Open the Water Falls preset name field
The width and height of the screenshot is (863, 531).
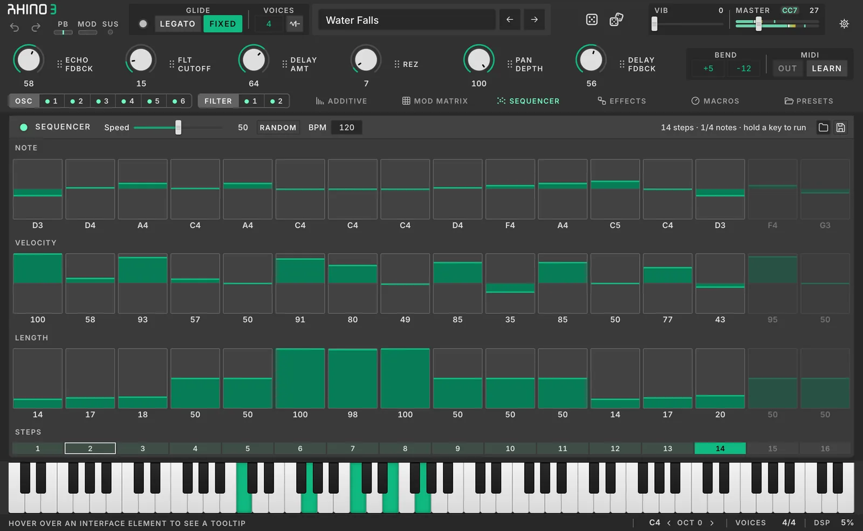(406, 20)
